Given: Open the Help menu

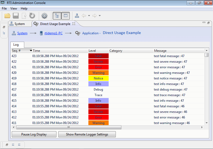Looking at the screenshot, I should point(24,8).
